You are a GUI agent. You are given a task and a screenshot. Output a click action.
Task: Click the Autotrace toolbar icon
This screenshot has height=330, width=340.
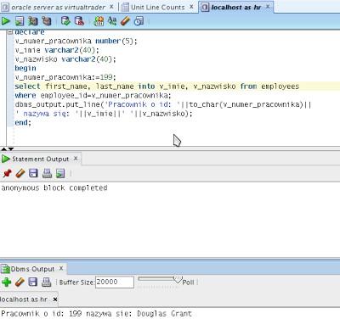click(33, 21)
